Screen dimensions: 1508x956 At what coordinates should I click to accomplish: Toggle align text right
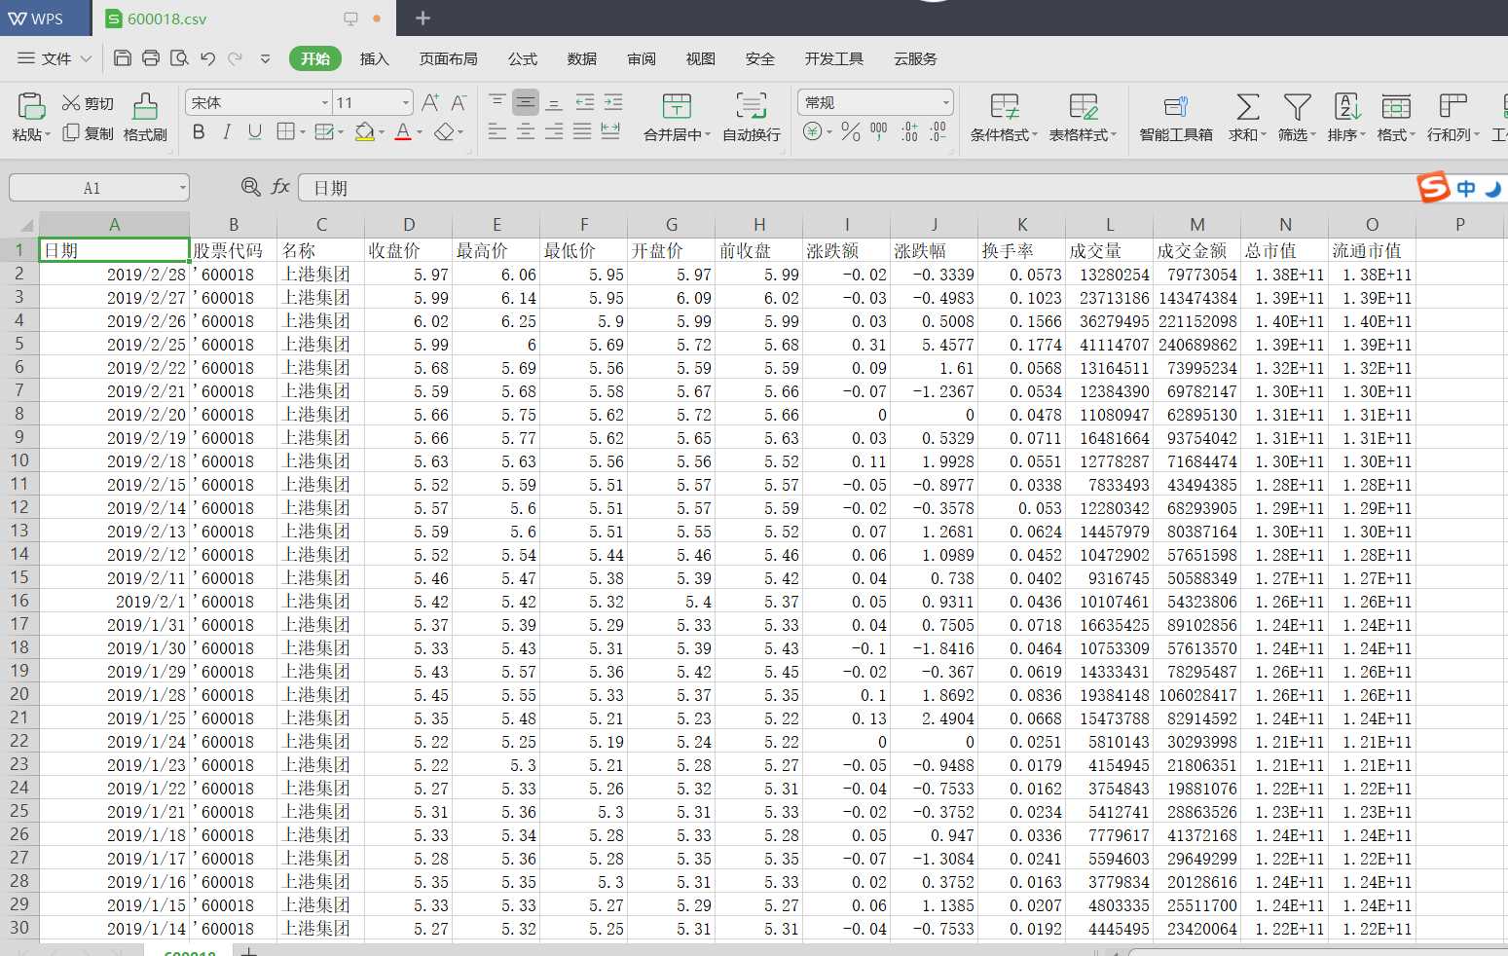coord(554,131)
